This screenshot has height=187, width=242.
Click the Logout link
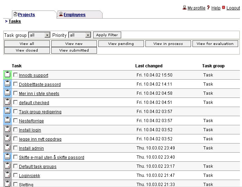(x=233, y=8)
